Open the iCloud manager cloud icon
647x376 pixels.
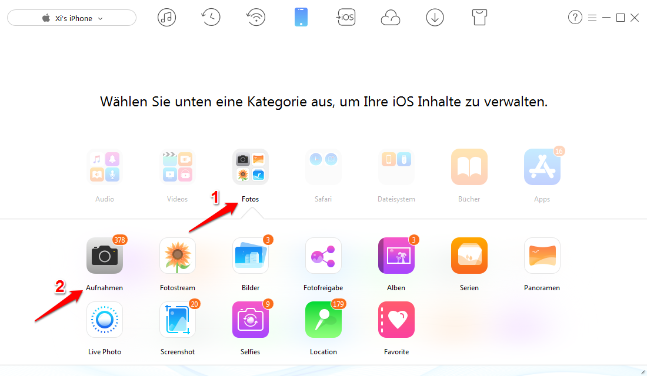(391, 18)
